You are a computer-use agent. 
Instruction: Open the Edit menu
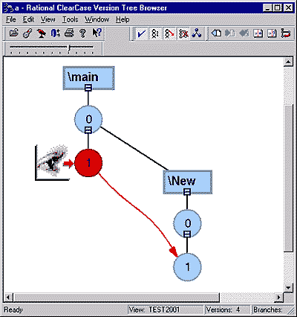pyautogui.click(x=28, y=19)
